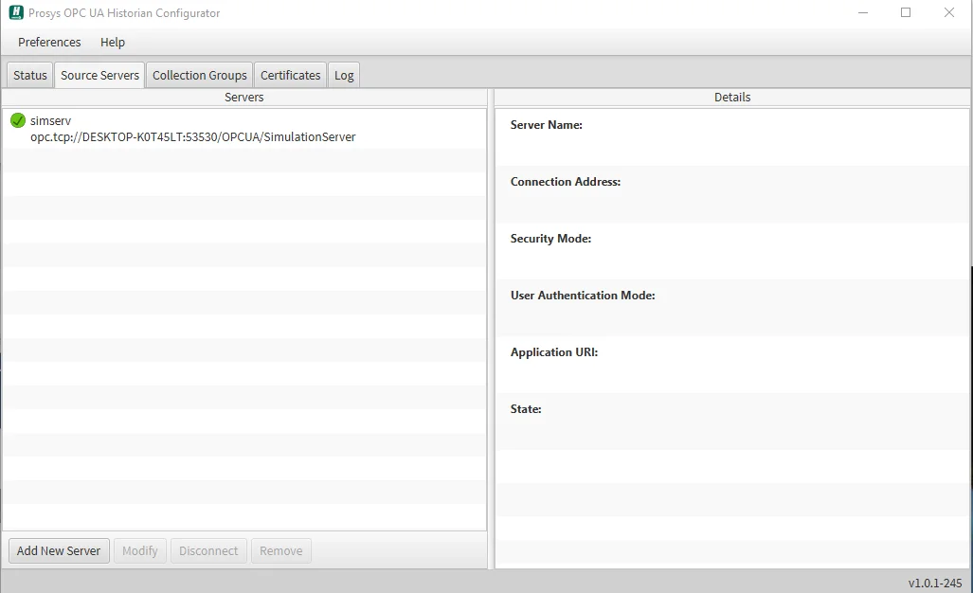This screenshot has height=593, width=973.
Task: Show the Log tab
Action: pyautogui.click(x=344, y=75)
